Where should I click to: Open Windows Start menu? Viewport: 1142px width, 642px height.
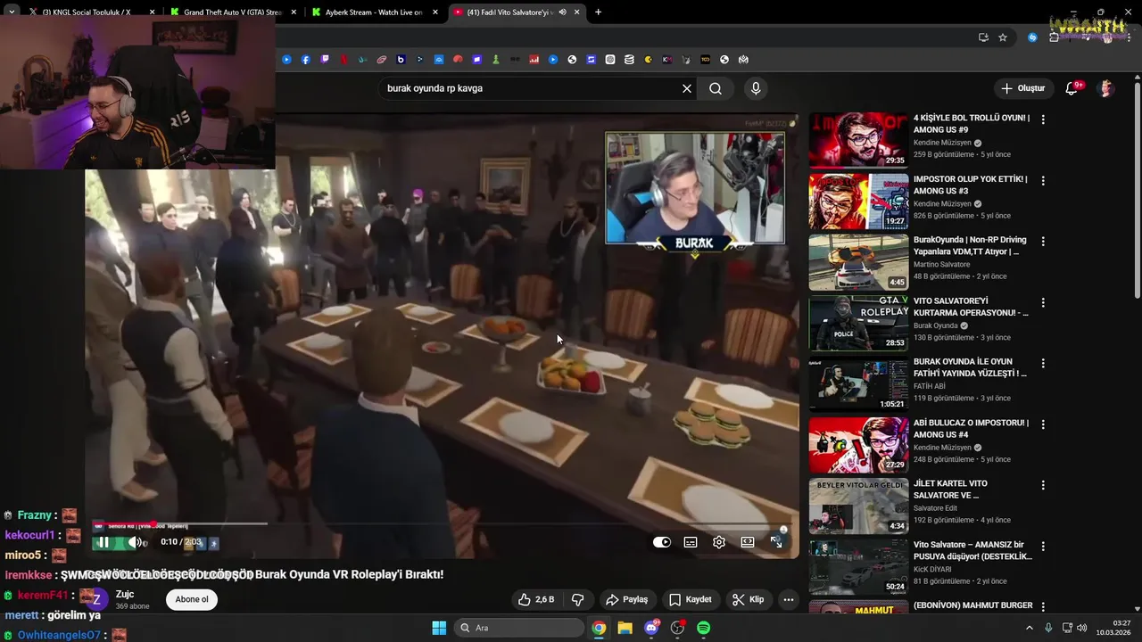coord(439,628)
